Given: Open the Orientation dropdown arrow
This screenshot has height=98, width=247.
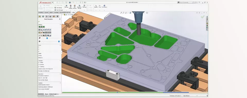Looking at the screenshot, I should pos(104,10).
